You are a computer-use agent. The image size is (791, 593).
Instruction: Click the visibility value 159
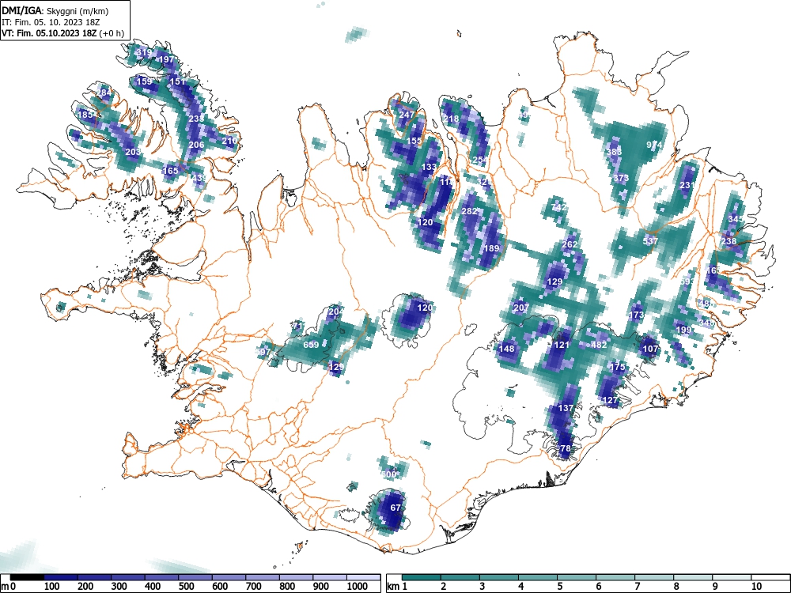(x=144, y=81)
